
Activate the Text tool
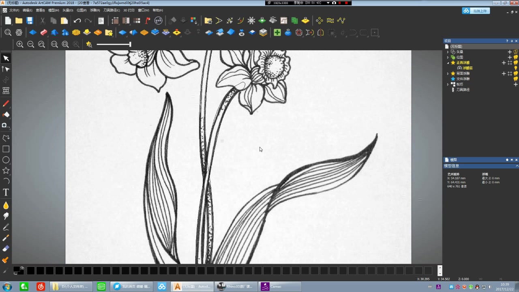pyautogui.click(x=6, y=192)
